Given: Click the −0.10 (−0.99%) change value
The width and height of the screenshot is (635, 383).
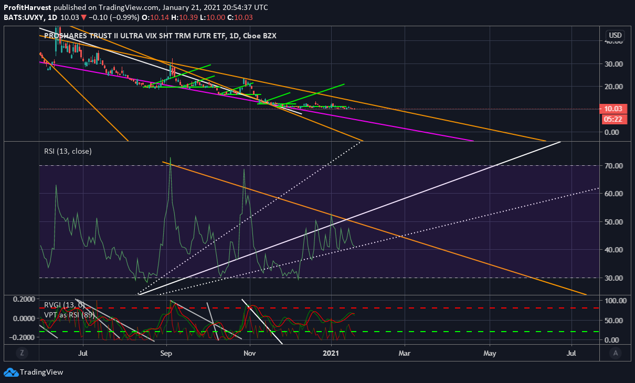Looking at the screenshot, I should tap(113, 17).
